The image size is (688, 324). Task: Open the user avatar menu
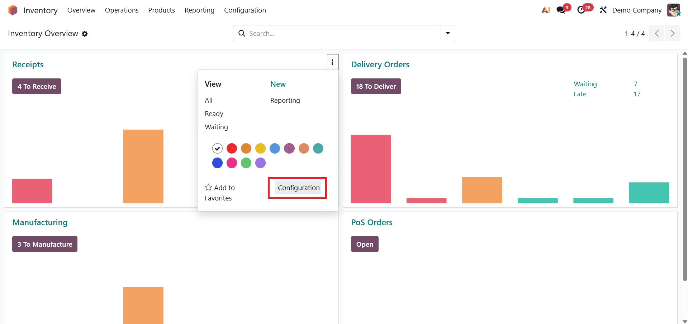[x=675, y=10]
